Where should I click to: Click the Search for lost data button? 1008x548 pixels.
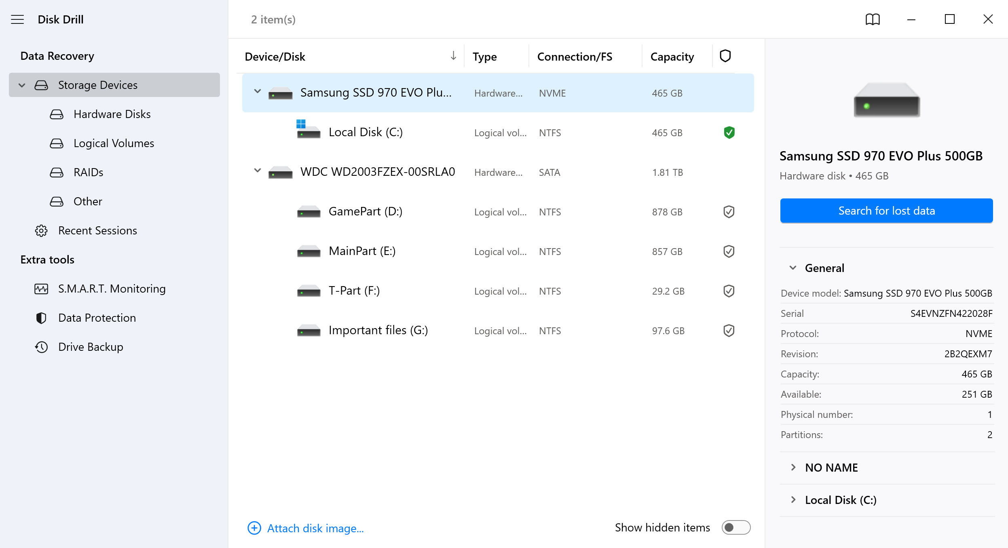tap(886, 211)
